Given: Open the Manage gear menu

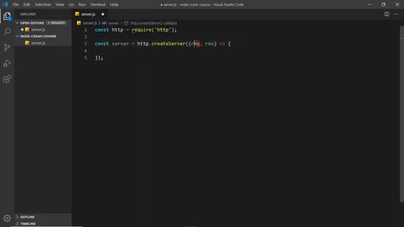Looking at the screenshot, I should click(x=7, y=218).
